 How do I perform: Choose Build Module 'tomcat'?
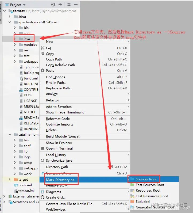[x=85, y=136]
